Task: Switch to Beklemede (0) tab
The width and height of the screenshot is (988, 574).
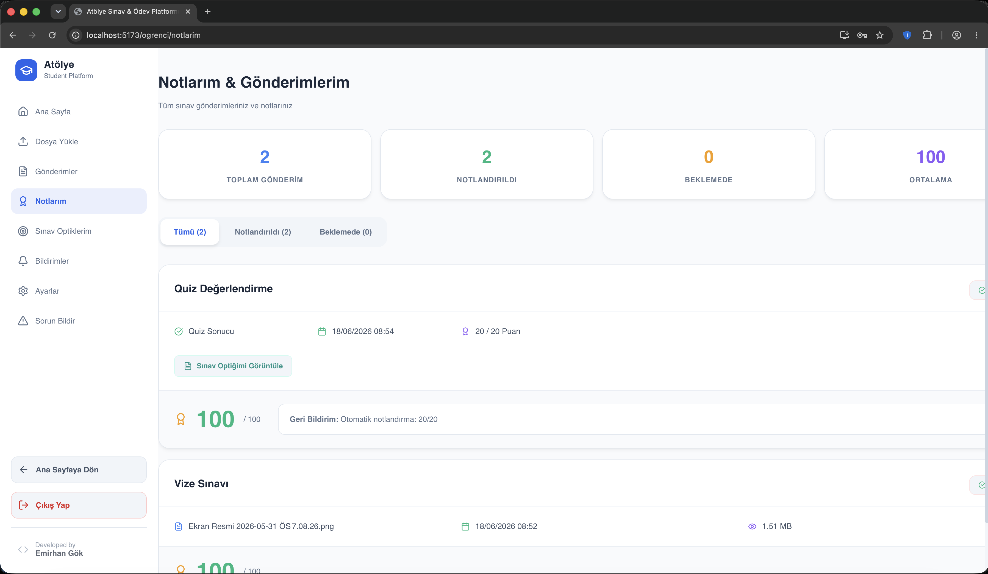Action: (345, 232)
